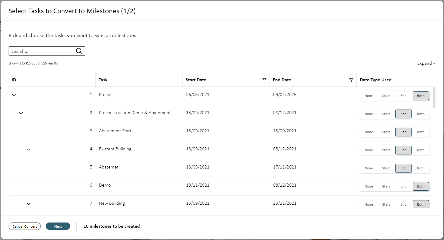This screenshot has height=240, width=444.
Task: Set Preconstruction Demo & Abatement to Both
Action: click(421, 114)
